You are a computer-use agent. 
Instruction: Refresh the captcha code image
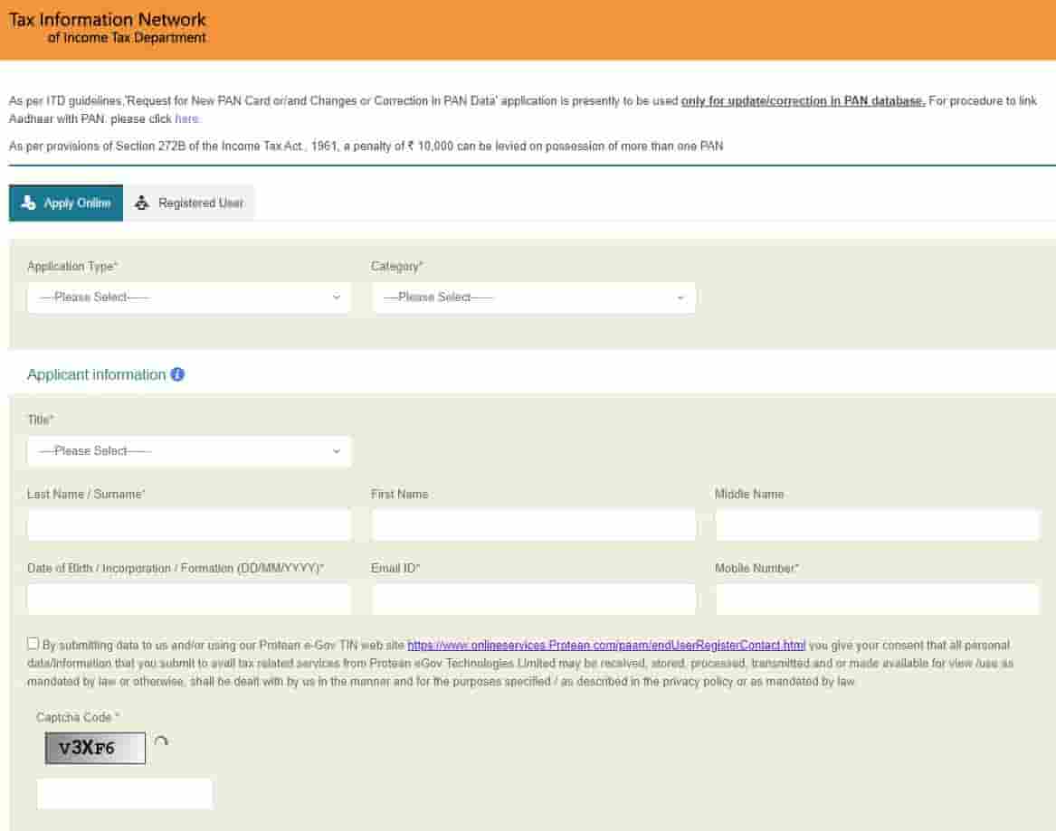(x=161, y=742)
